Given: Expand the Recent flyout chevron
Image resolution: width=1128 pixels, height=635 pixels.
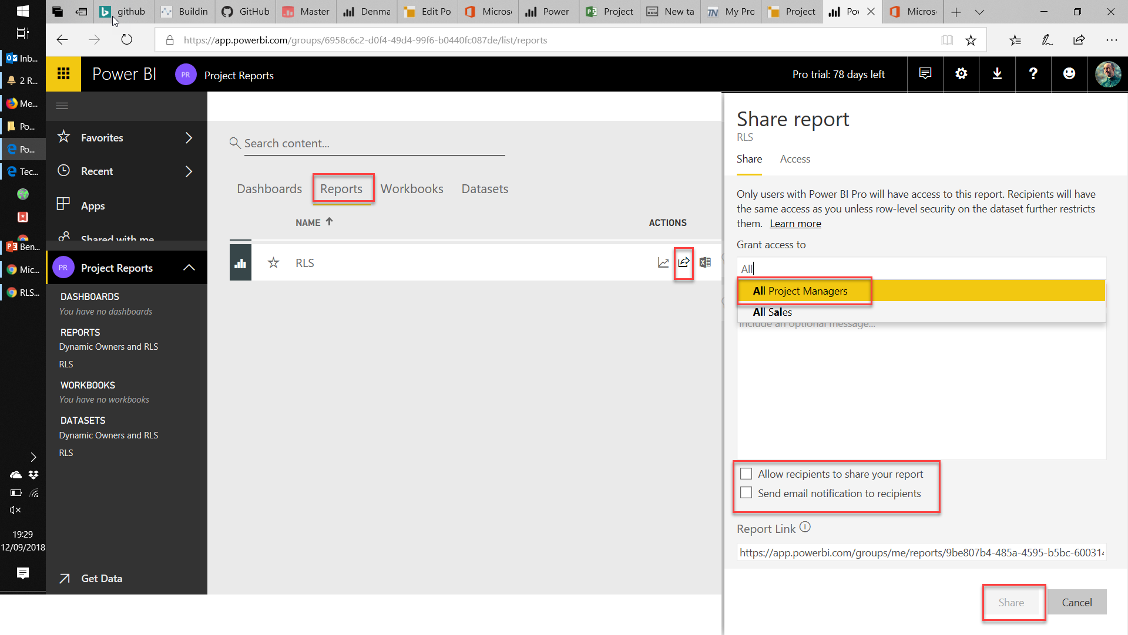Looking at the screenshot, I should [189, 171].
